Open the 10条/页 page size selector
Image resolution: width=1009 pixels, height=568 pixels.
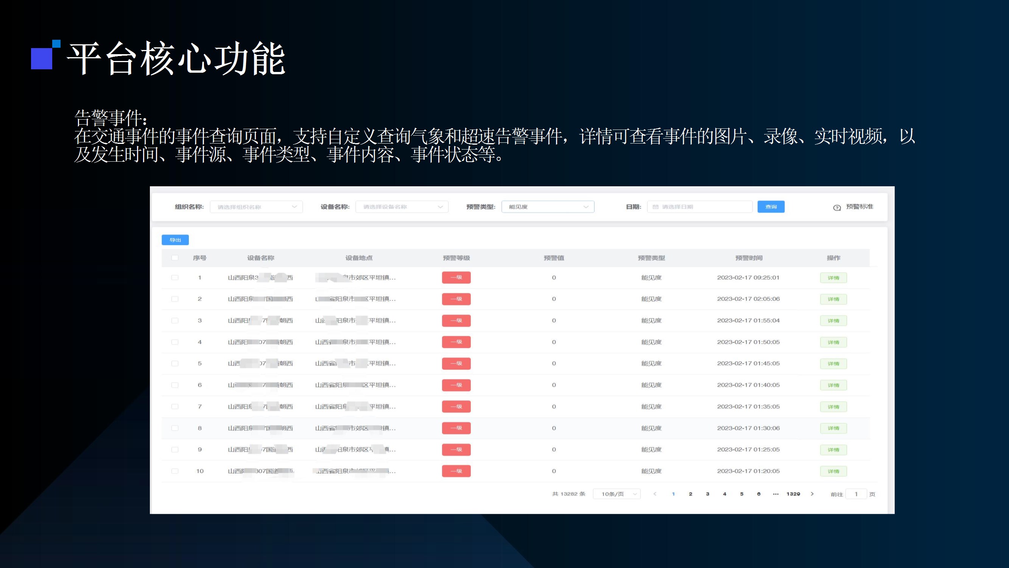coord(617,494)
